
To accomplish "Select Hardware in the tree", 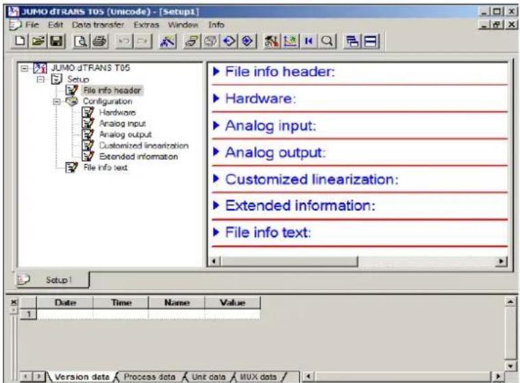I will pyautogui.click(x=117, y=112).
